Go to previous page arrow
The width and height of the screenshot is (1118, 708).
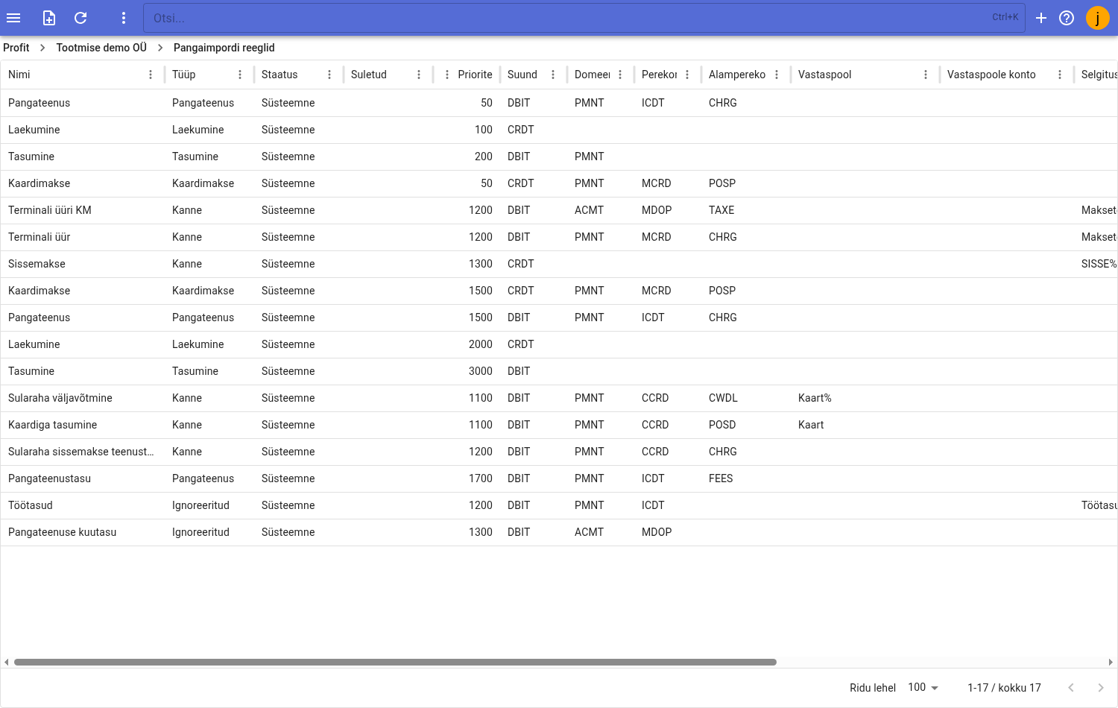[1071, 687]
